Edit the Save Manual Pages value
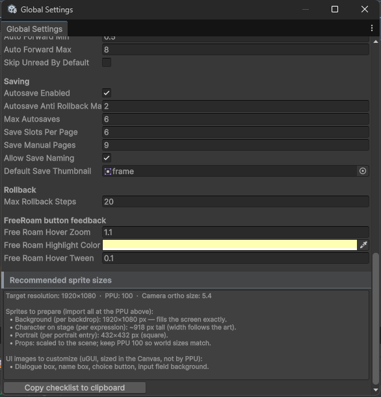This screenshot has width=381, height=397. [x=235, y=145]
